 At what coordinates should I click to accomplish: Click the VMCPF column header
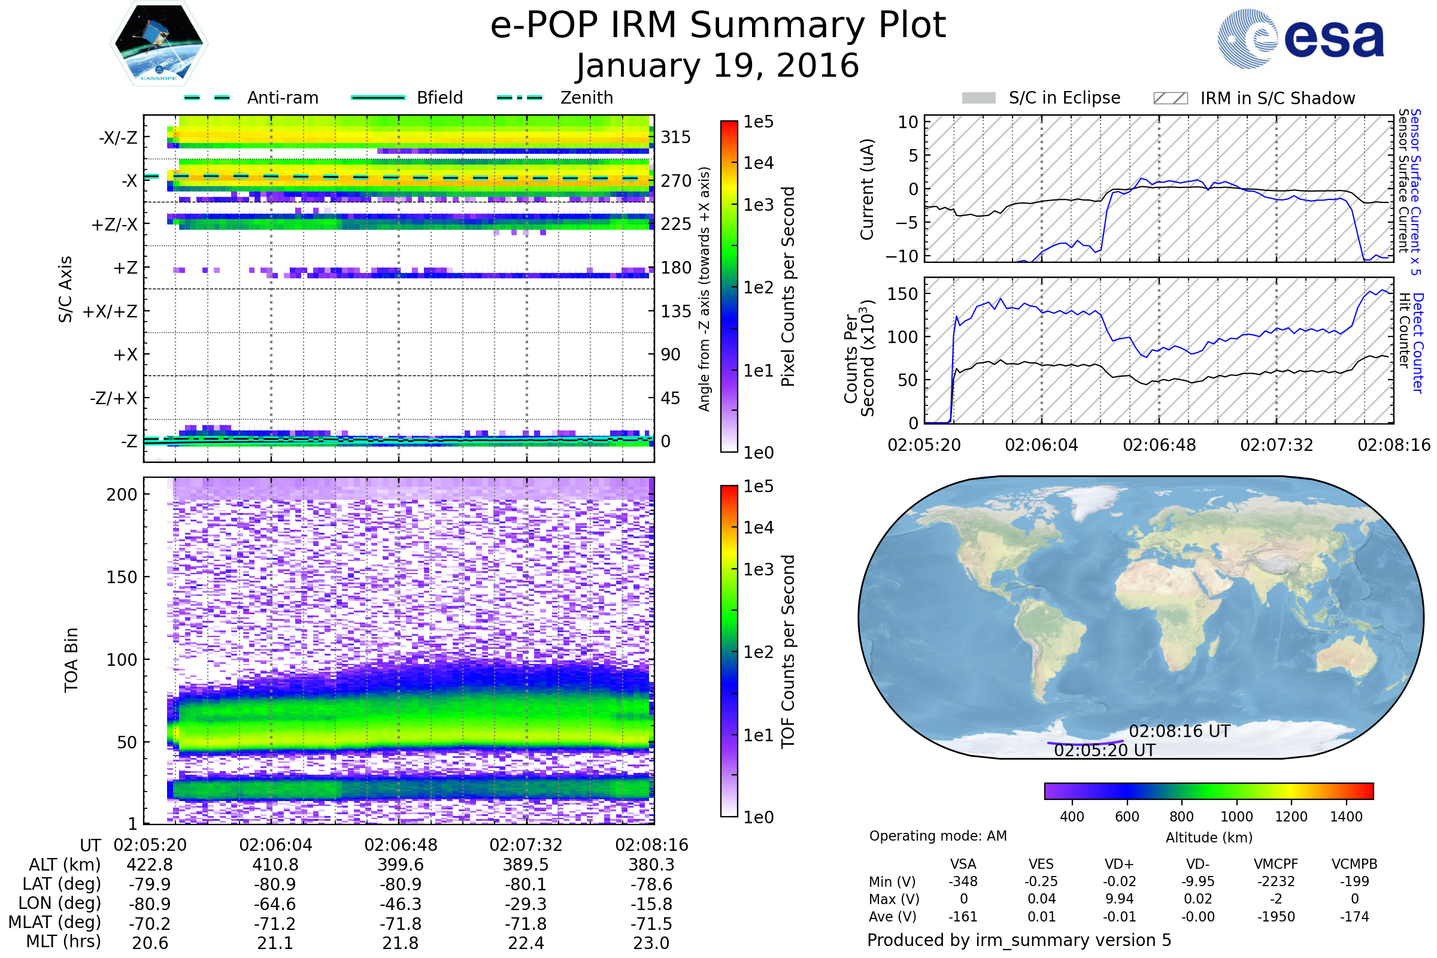click(x=1276, y=864)
